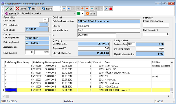The image size is (176, 104).
Task: Click the Zaplacena Kč field
Action: pos(94,49)
